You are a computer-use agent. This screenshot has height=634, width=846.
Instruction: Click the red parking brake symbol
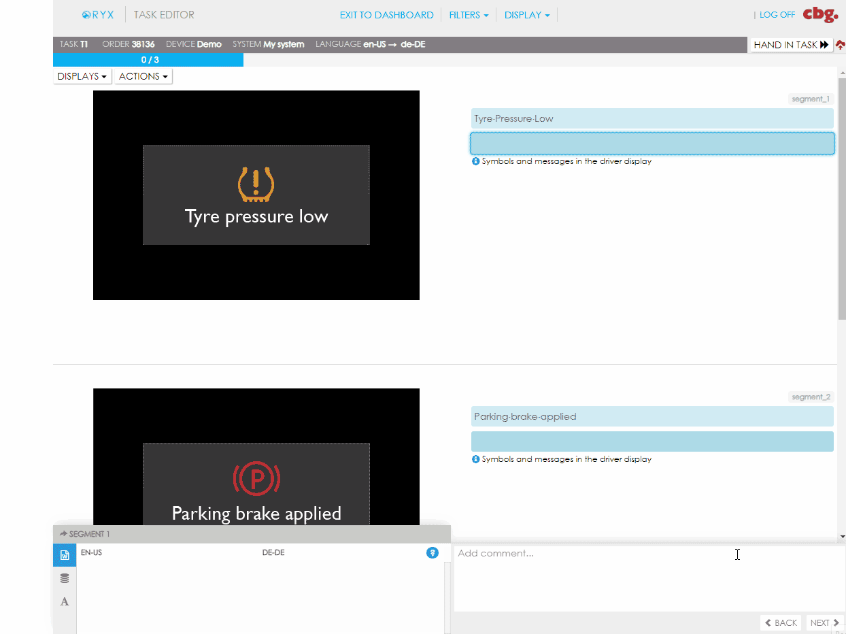coord(256,479)
